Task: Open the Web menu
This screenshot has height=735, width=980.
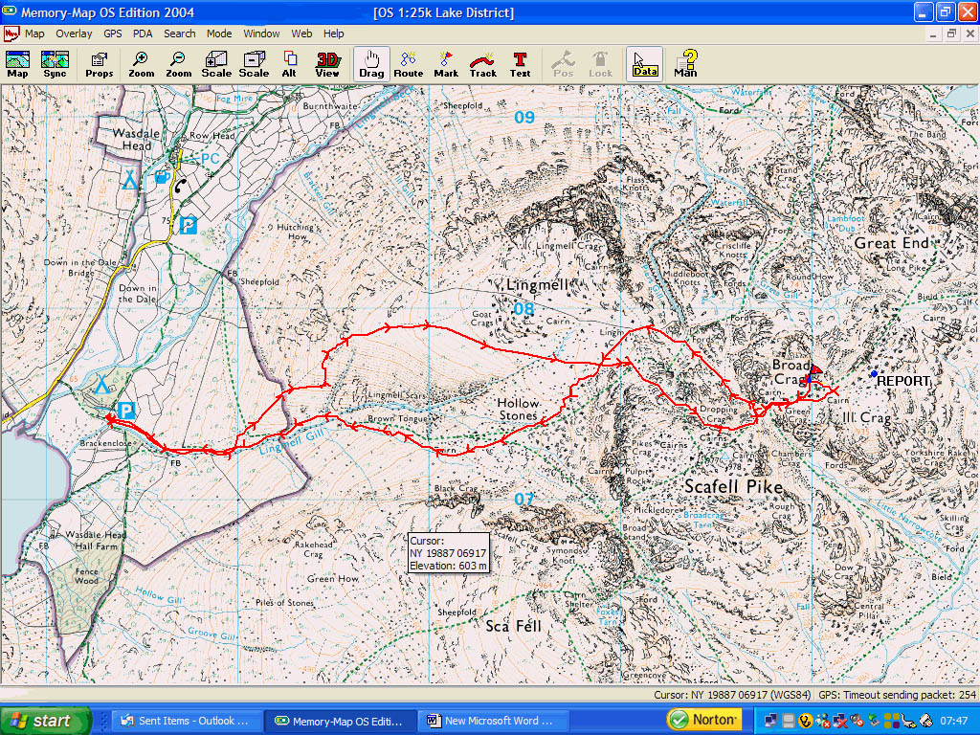Action: point(301,33)
